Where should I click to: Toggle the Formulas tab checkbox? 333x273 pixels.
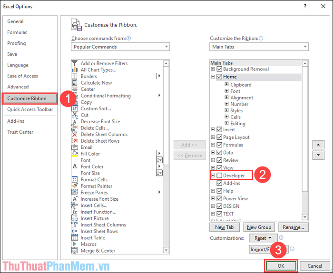(220, 145)
